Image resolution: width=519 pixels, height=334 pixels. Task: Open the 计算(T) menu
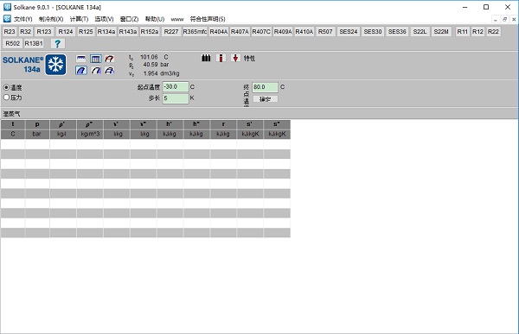(x=79, y=19)
